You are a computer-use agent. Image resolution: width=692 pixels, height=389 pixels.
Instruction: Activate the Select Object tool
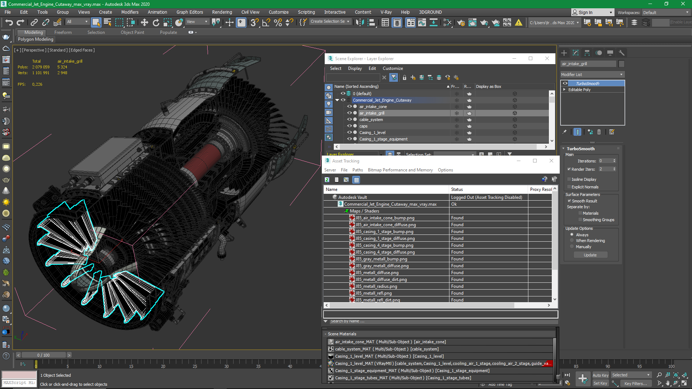point(96,22)
